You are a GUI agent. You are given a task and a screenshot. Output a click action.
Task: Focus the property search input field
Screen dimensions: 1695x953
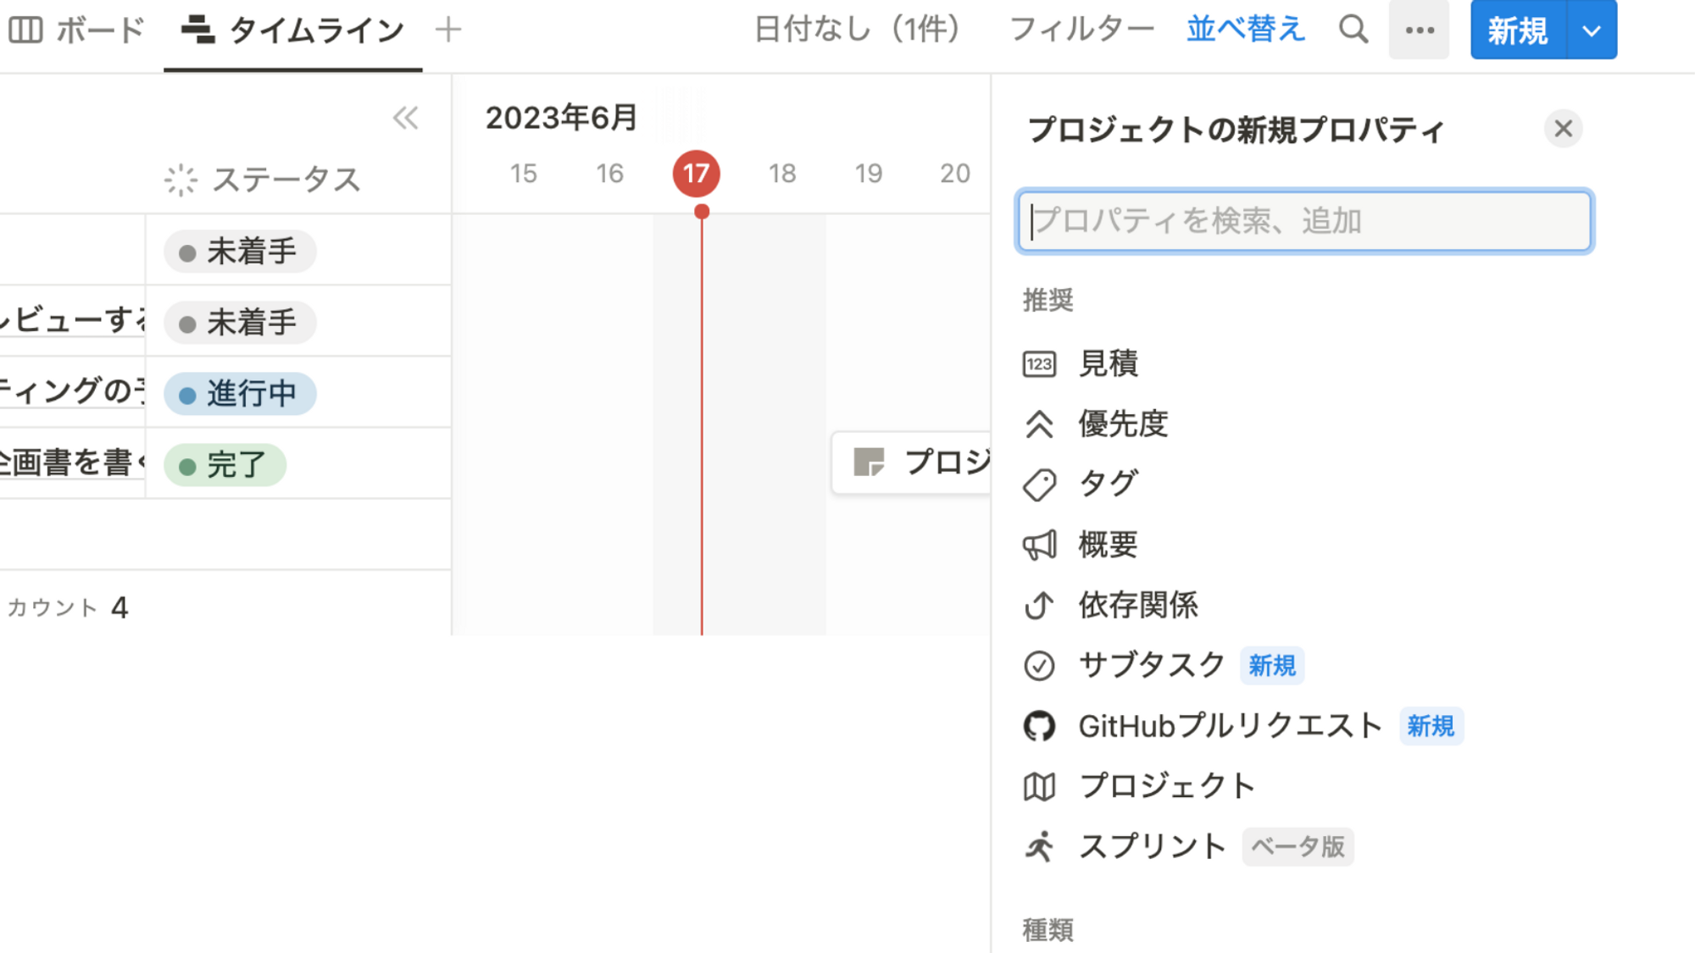1303,221
